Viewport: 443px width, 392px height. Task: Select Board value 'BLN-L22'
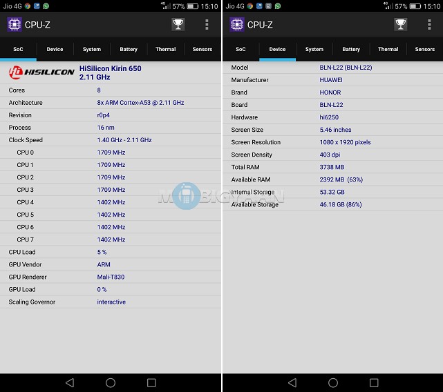coord(331,105)
